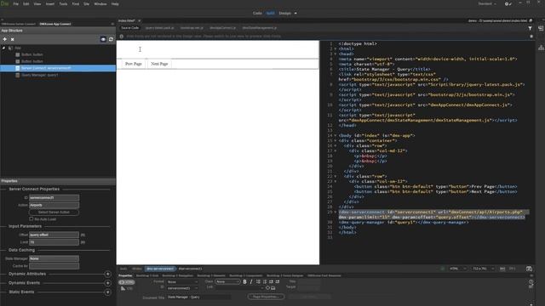Click the Server Connect ID input field
The width and height of the screenshot is (545, 306).
pos(54,197)
